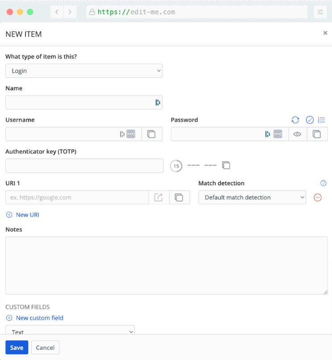Open the custom field type dropdown showing Text
Viewport: 332px width, 360px height.
pyautogui.click(x=70, y=330)
